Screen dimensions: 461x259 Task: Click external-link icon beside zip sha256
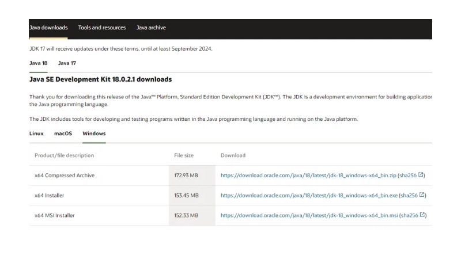pyautogui.click(x=422, y=175)
